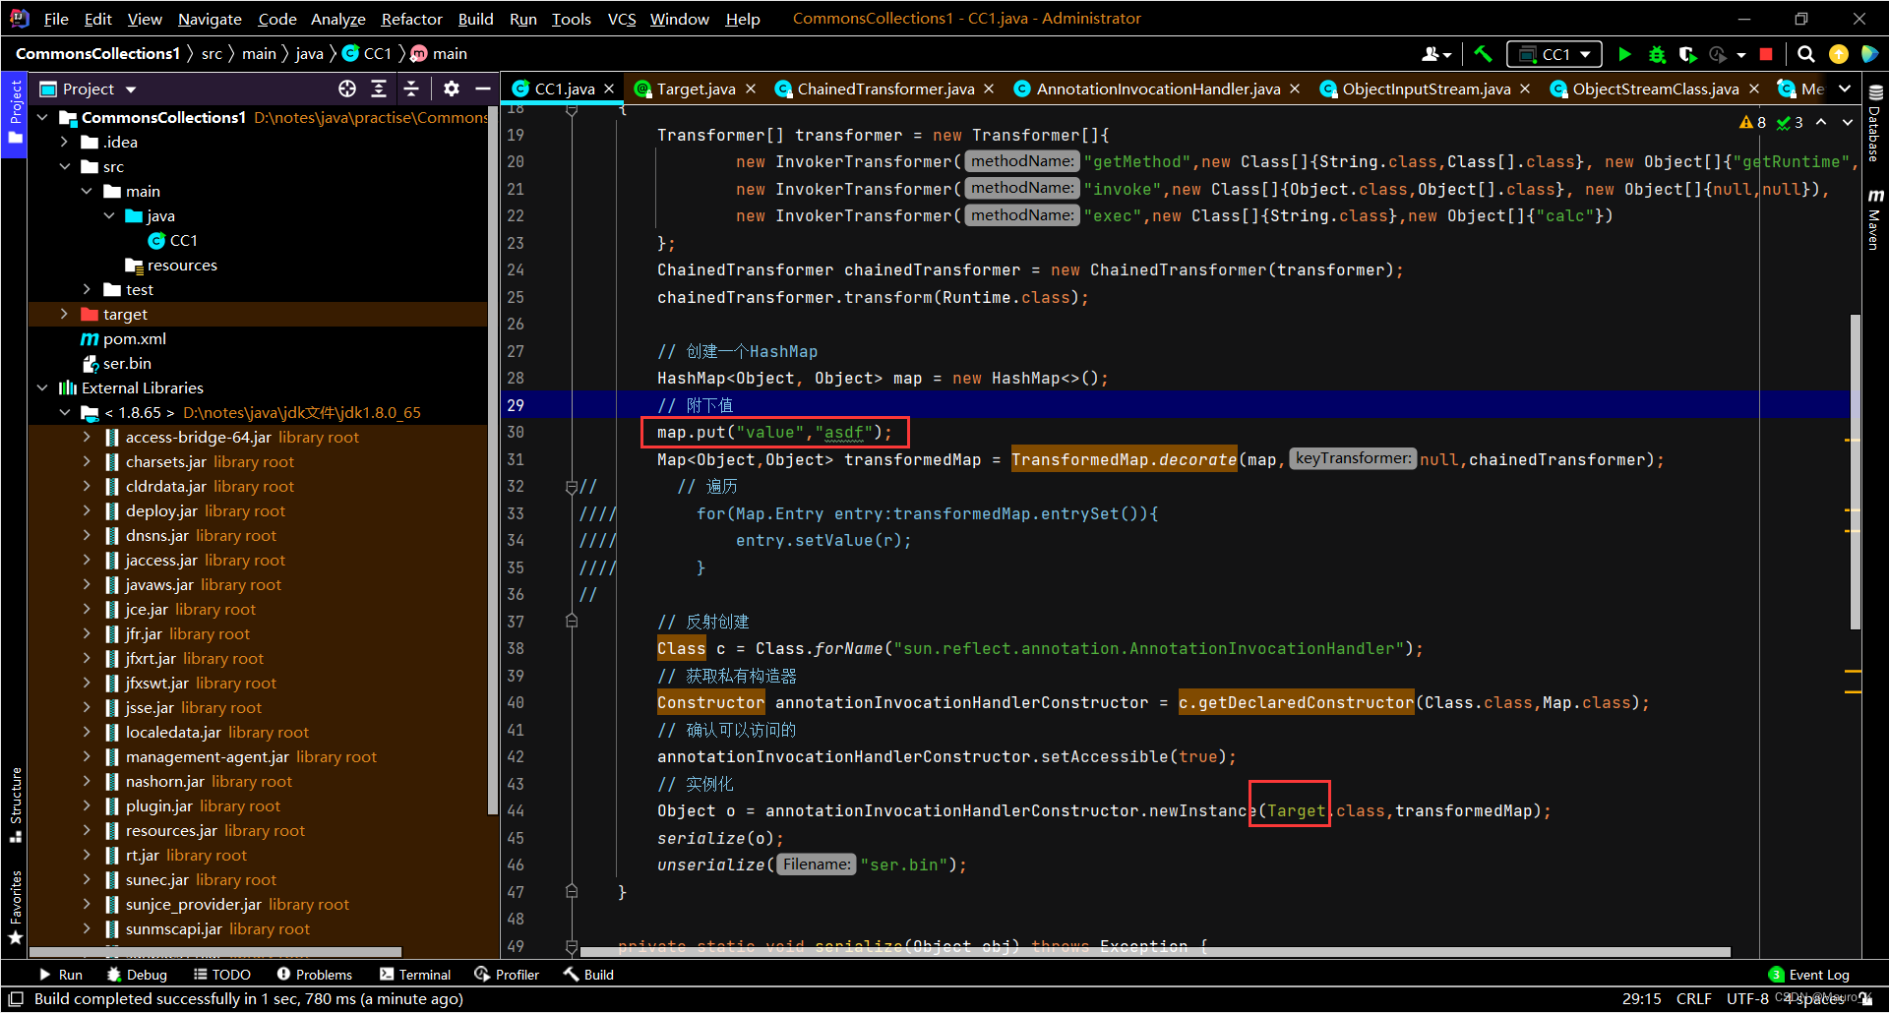1889x1013 pixels.
Task: Expand rt.jar library root
Action: pyautogui.click(x=88, y=855)
